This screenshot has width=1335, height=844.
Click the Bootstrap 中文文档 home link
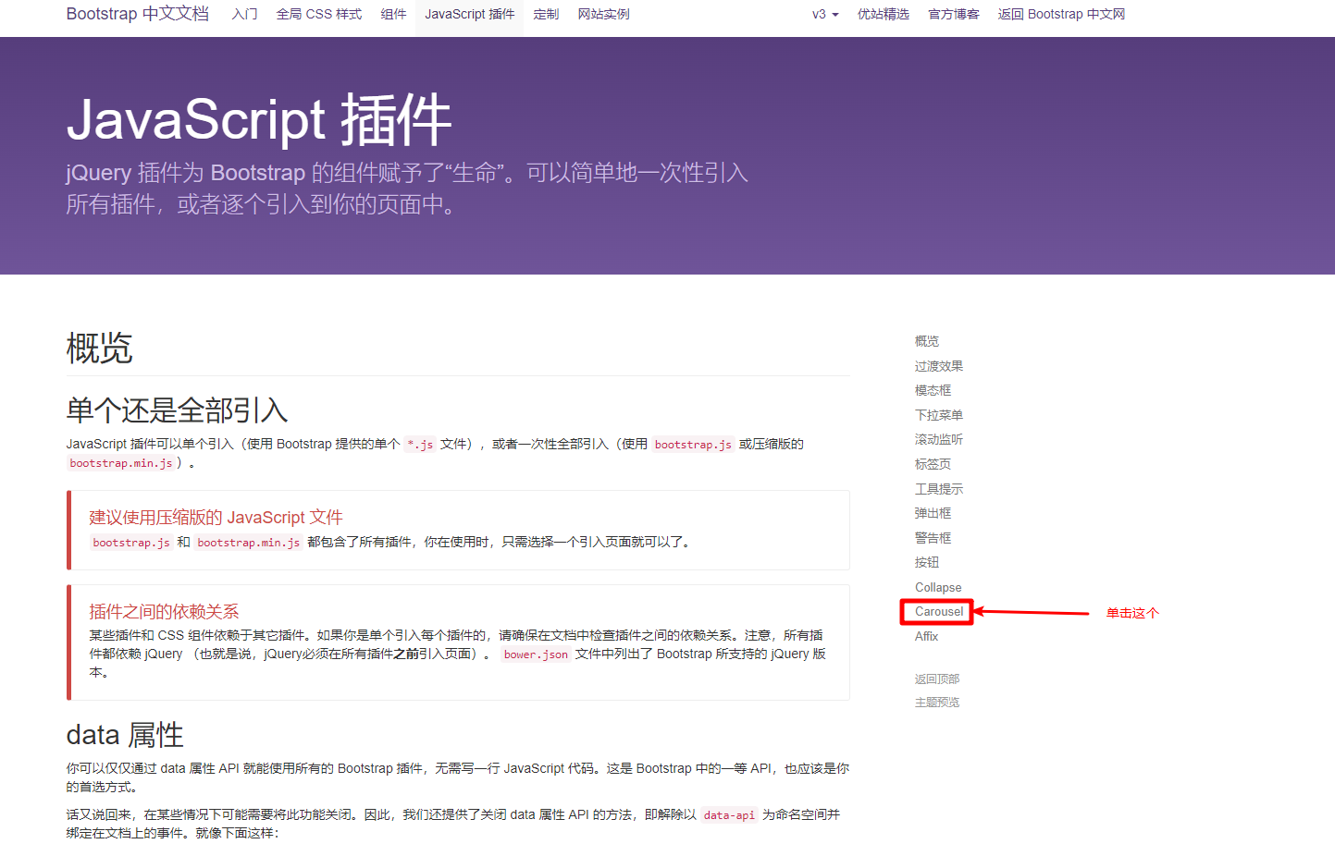tap(137, 14)
